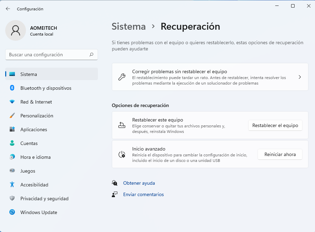Click the Buscar una configuración field
This screenshot has height=232, width=315.
(x=51, y=55)
